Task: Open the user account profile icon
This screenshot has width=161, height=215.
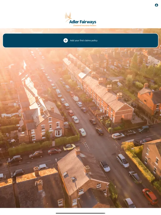Action: click(x=156, y=5)
